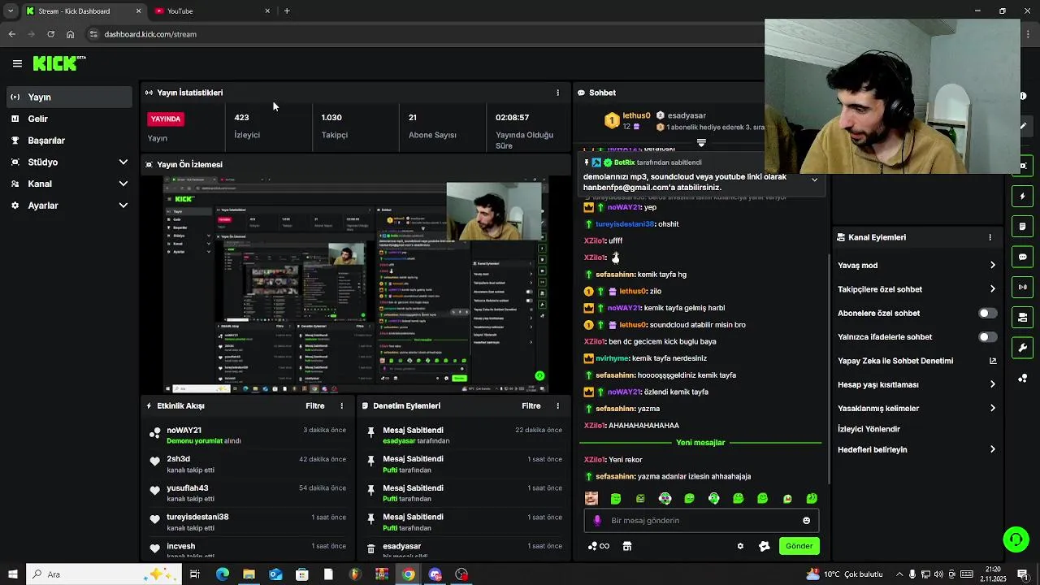1040x585 pixels.
Task: Open a new browser tab
Action: [287, 11]
